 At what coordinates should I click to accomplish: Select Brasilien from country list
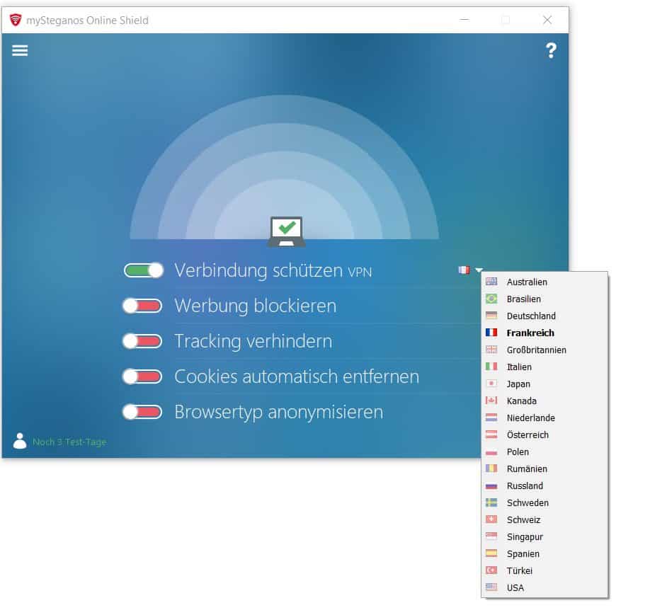point(545,299)
